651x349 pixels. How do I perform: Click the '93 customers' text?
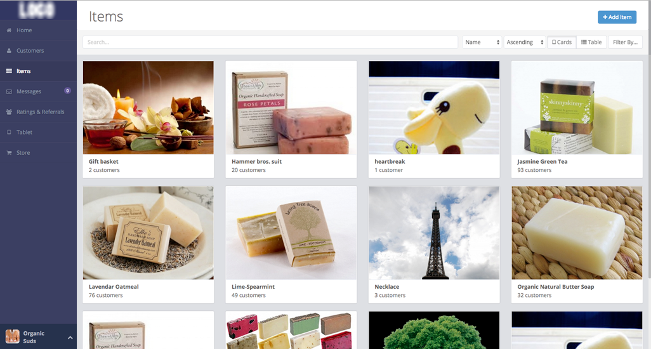click(534, 170)
